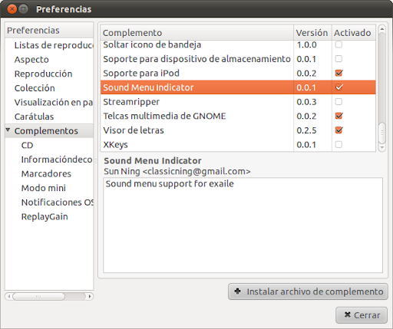Screen dimensions: 393x329
Task: Click plugin list scrollbar up arrow
Action: [x=381, y=29]
